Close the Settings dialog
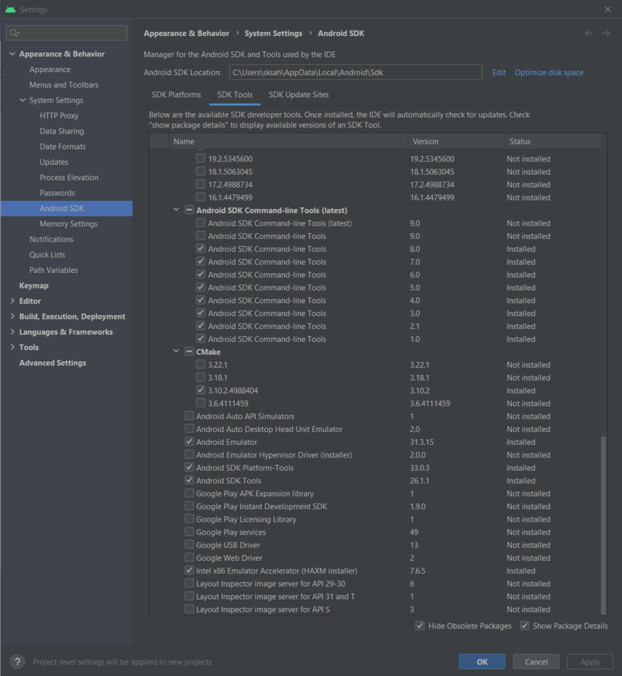 [607, 9]
